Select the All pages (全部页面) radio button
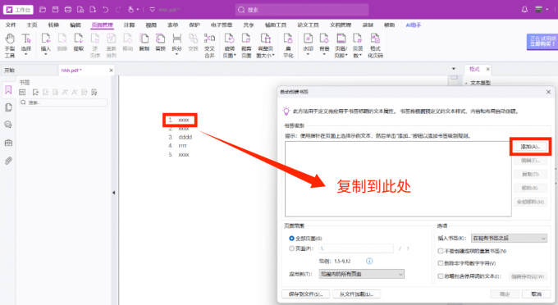This screenshot has height=305, width=558. tap(292, 238)
